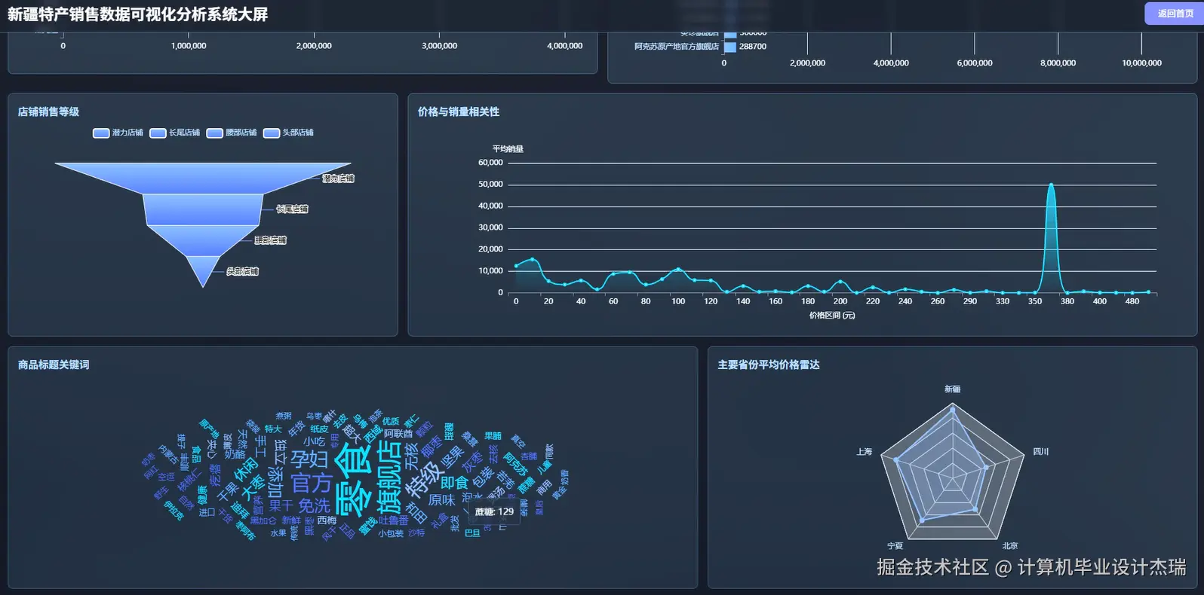Click the 北京 axis label on the radar
The width and height of the screenshot is (1204, 595).
1010,546
